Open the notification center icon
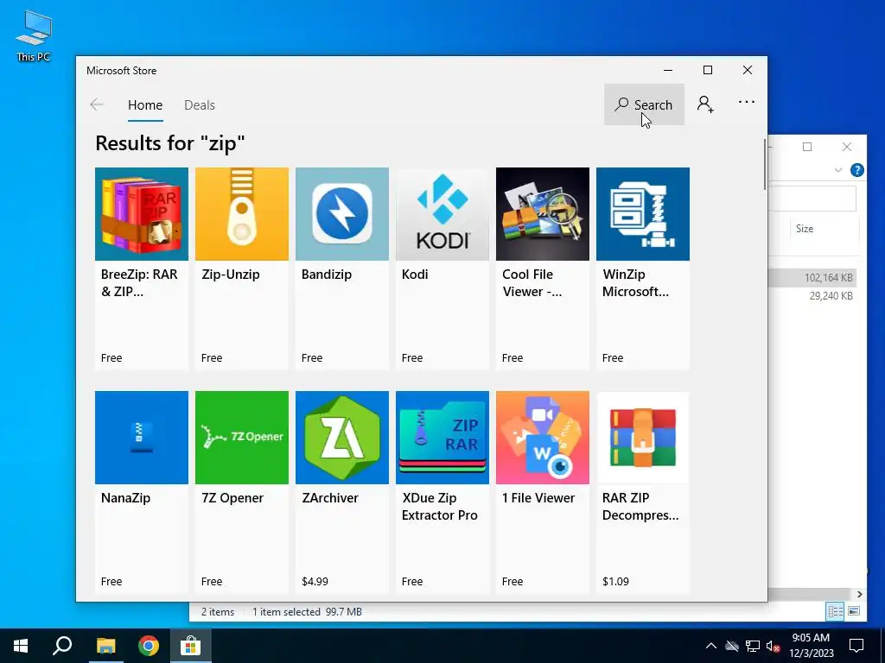Image resolution: width=885 pixels, height=663 pixels. [x=856, y=646]
